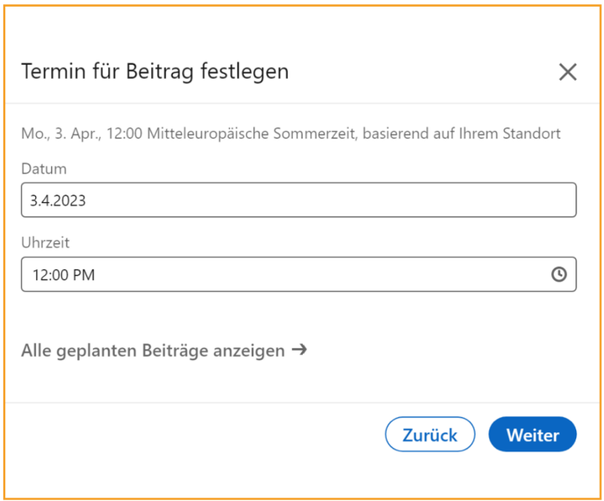Viewport: 604px width, 501px height.
Task: Place cursor in the 12:00 PM time box
Action: click(x=299, y=274)
